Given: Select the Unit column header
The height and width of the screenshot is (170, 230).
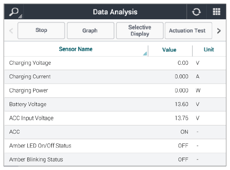Looking at the screenshot, I should (x=209, y=49).
